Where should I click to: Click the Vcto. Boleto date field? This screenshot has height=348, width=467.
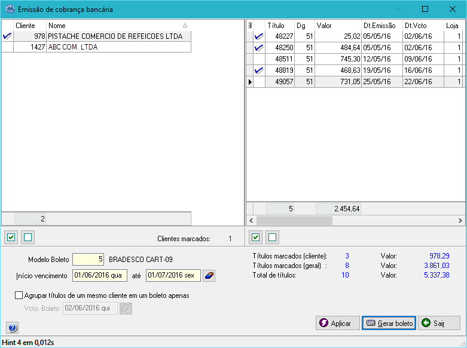90,308
